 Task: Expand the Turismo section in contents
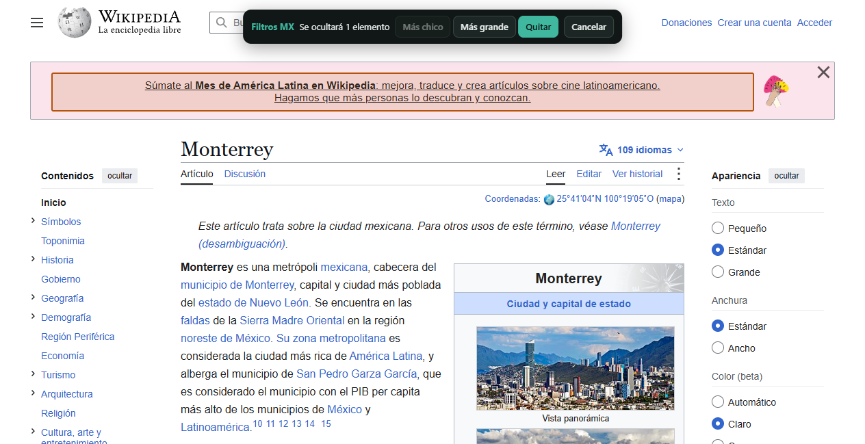(x=33, y=374)
